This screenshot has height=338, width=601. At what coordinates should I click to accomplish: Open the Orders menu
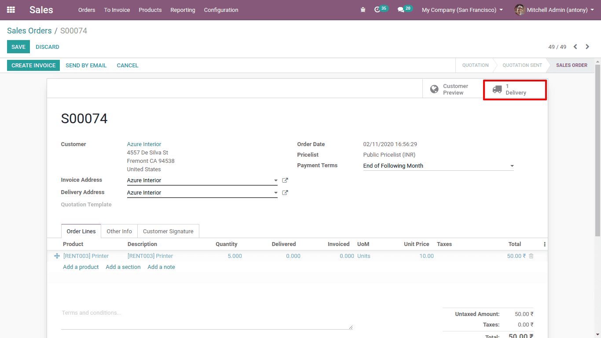pos(87,10)
